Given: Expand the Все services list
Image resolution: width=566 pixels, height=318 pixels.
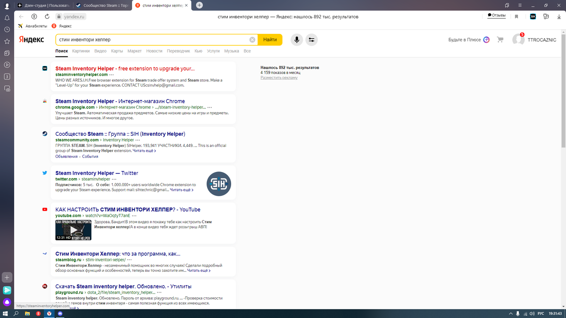Looking at the screenshot, I should coord(247,51).
